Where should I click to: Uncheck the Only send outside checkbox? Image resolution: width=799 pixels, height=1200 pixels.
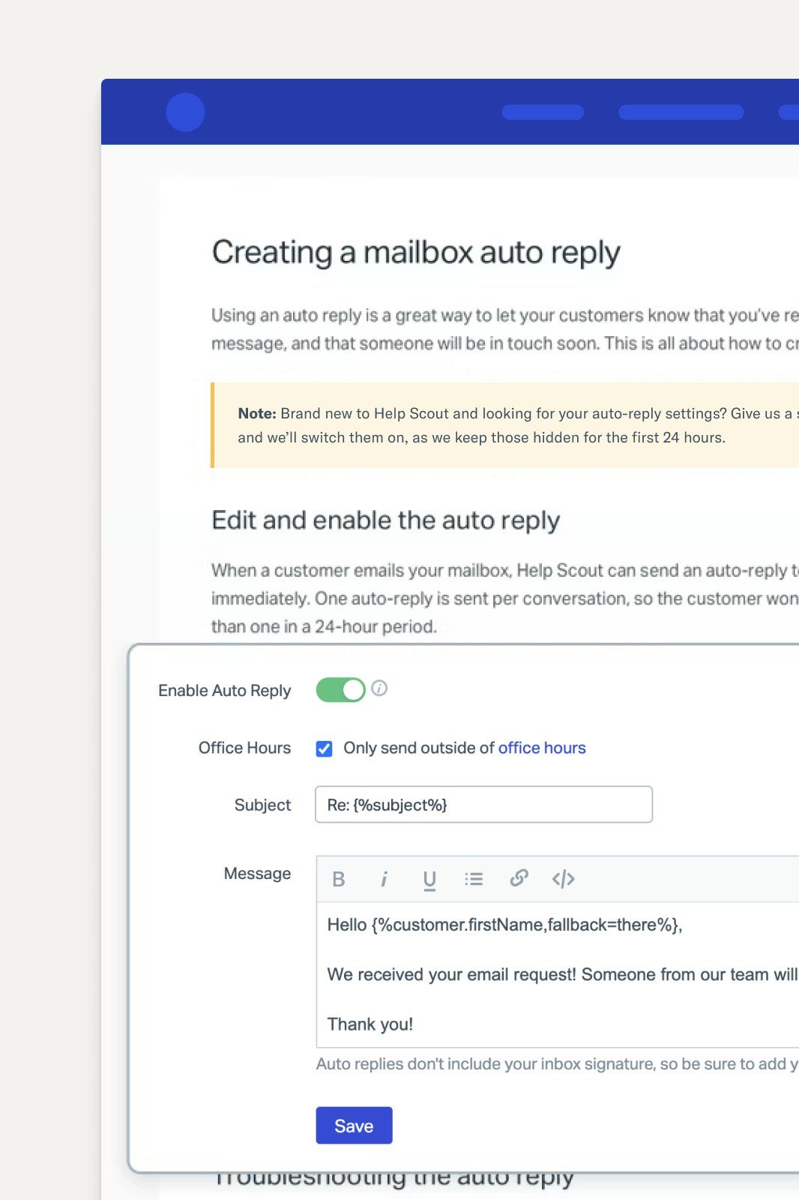tap(325, 748)
